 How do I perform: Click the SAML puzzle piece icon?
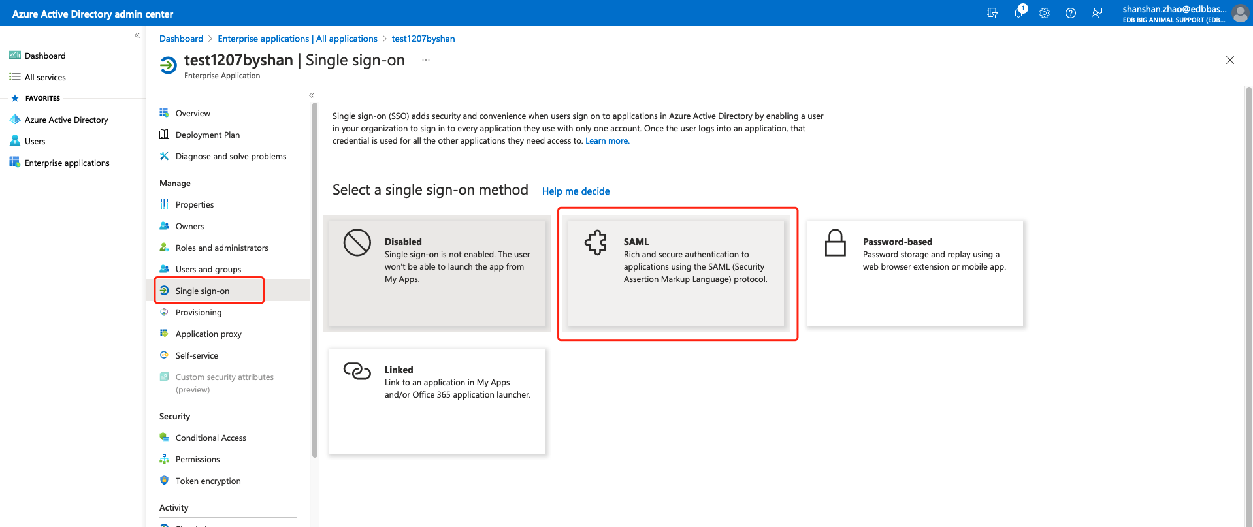pos(596,242)
